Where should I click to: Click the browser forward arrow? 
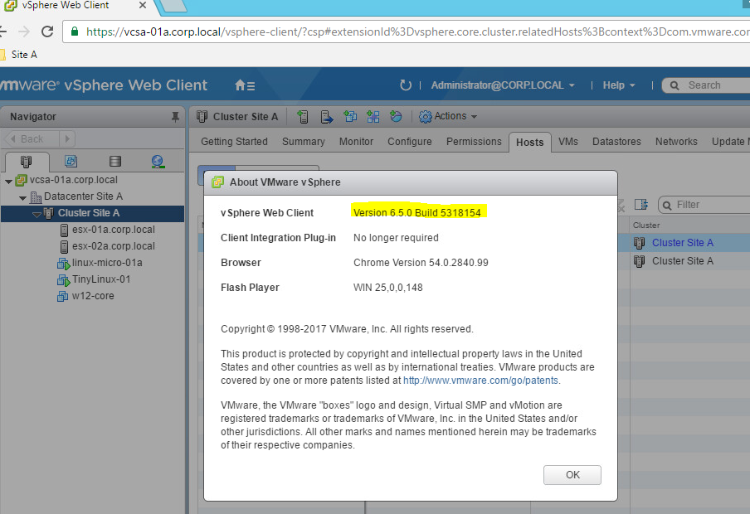(24, 32)
